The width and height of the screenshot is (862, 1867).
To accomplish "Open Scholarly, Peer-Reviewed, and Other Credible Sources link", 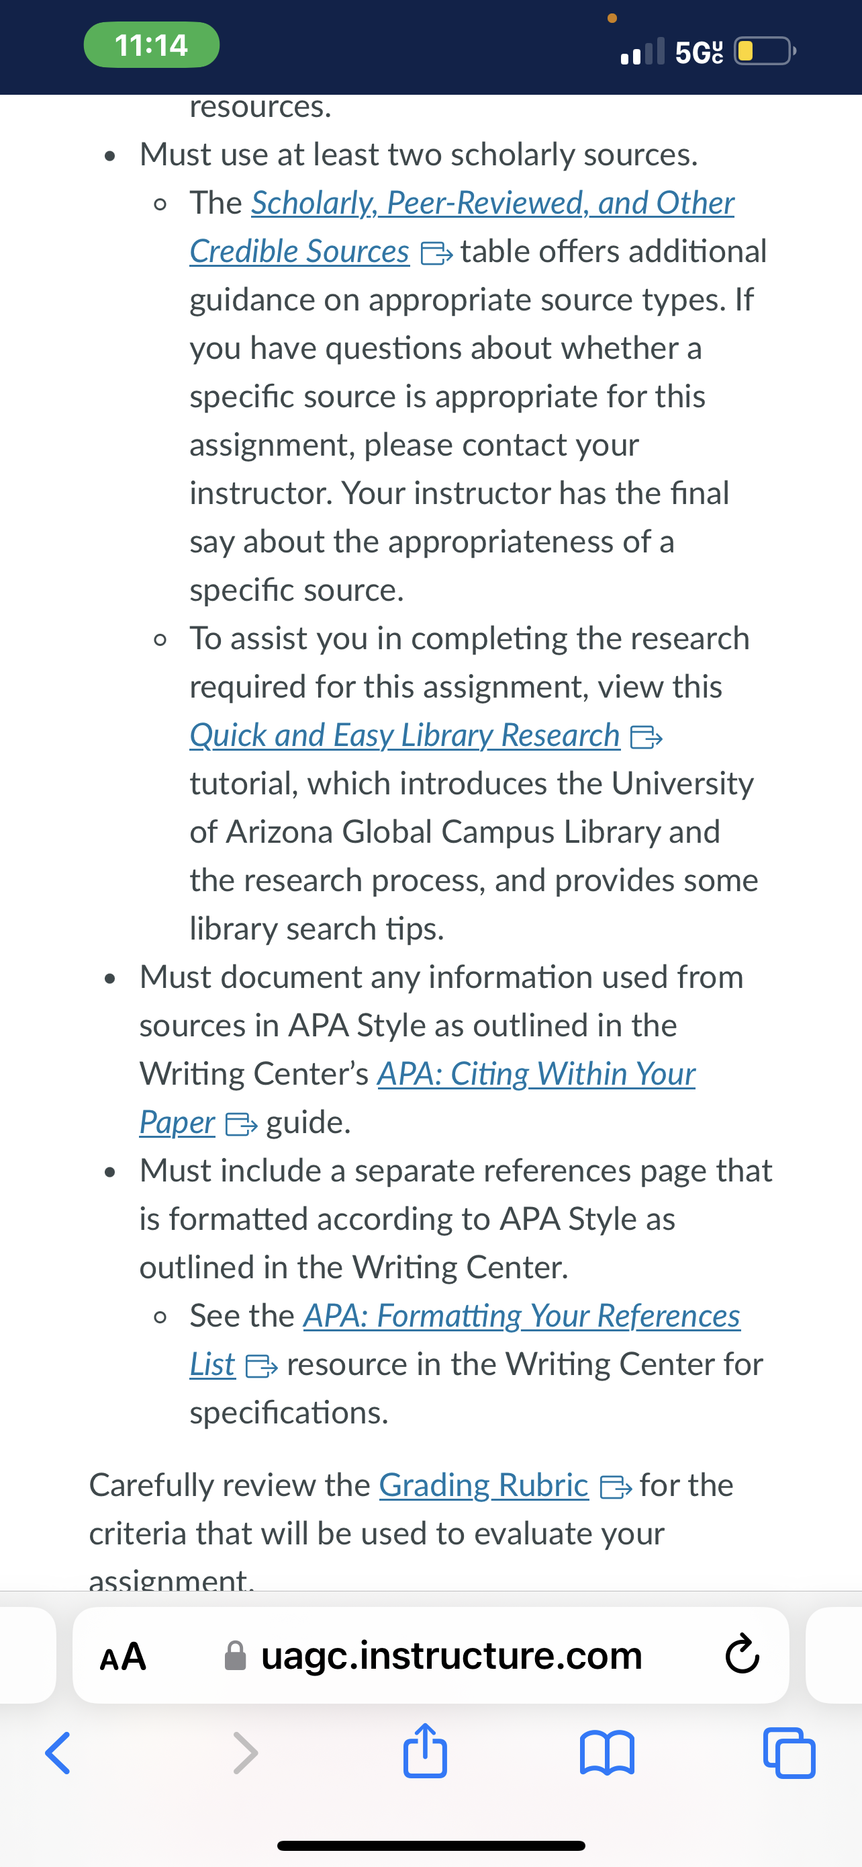I will pos(462,227).
